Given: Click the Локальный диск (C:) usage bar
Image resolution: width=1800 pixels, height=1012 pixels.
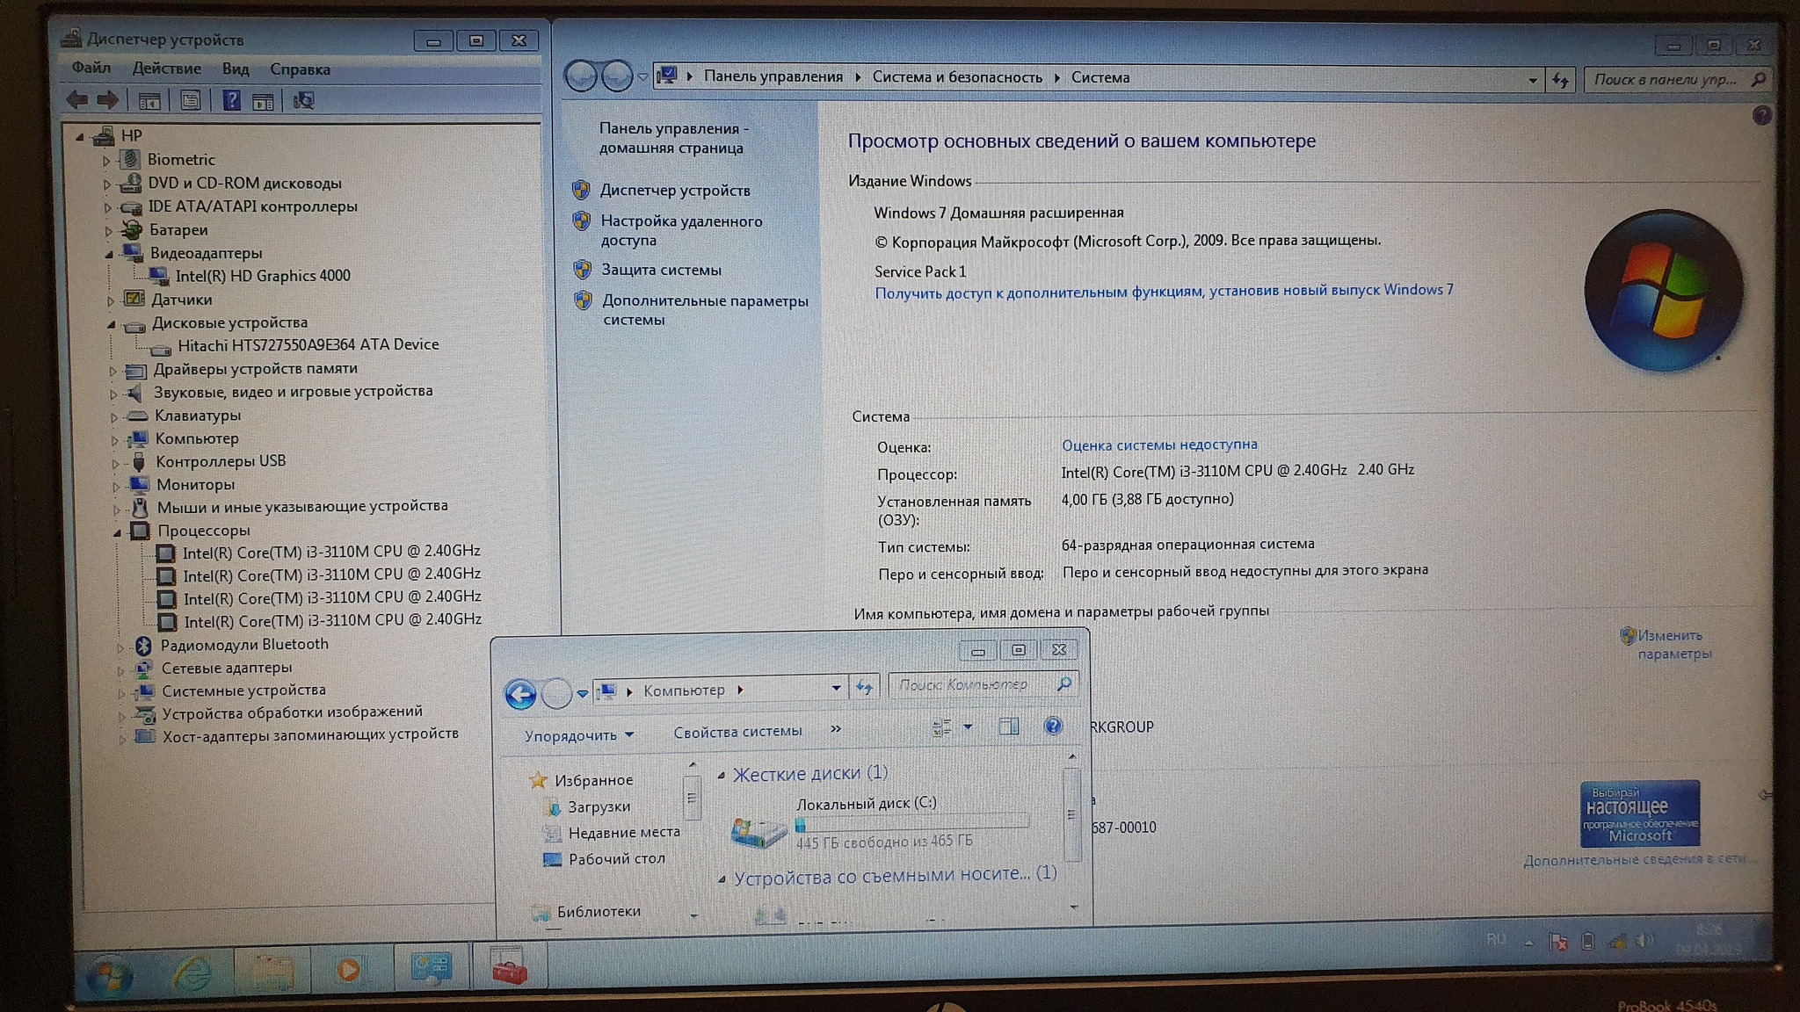Looking at the screenshot, I should click(911, 823).
